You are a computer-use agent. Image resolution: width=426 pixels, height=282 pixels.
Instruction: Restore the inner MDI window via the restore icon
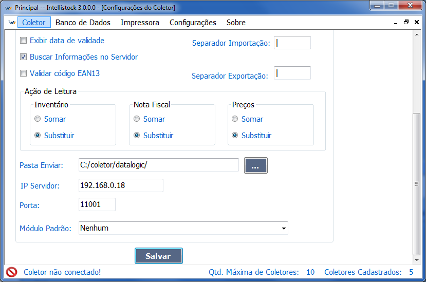[406, 22]
